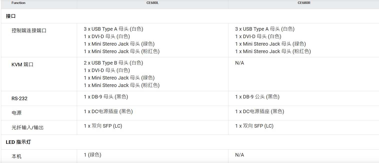Screen dimensions: 379x163
Task: Click the "KVM 端口" row label
Action: (22, 65)
